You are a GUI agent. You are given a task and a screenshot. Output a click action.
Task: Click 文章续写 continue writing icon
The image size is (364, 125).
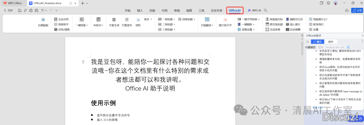click(127, 20)
